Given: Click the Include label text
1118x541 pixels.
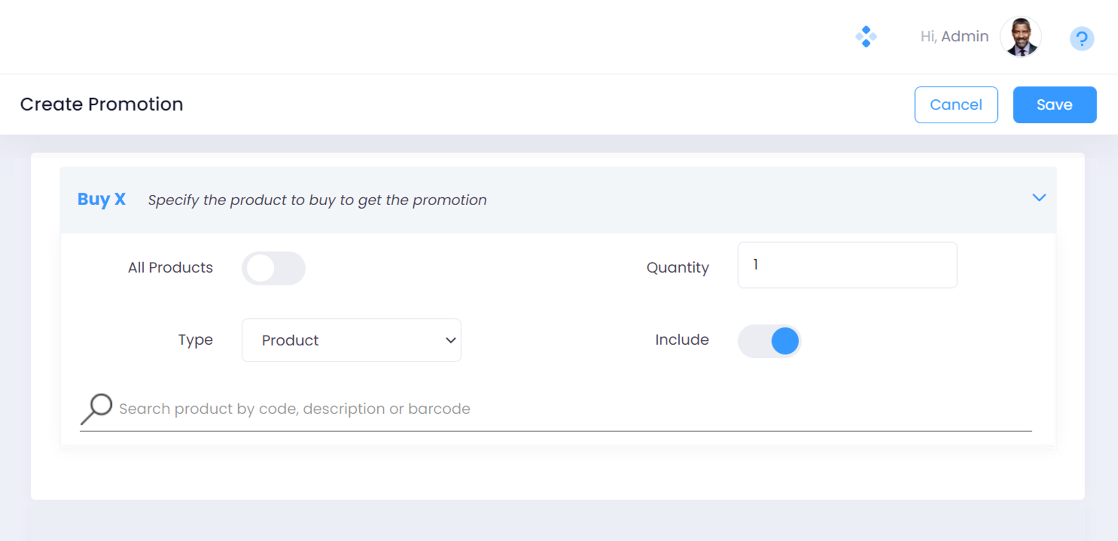Looking at the screenshot, I should tap(682, 340).
